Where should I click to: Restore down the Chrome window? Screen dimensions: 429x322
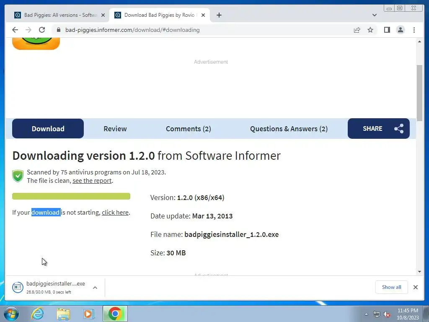399,8
